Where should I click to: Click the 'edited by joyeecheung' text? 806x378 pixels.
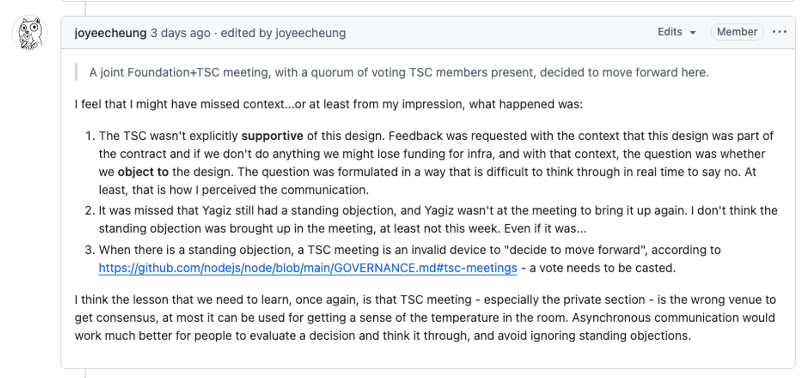pyautogui.click(x=283, y=33)
